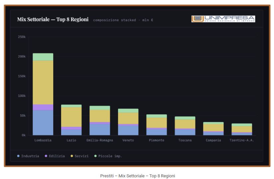Click the Unimpresa logo
This screenshot has height=179, width=274.
(x=223, y=19)
